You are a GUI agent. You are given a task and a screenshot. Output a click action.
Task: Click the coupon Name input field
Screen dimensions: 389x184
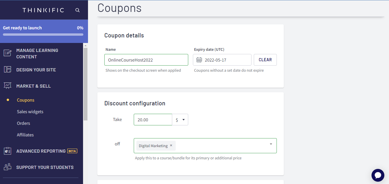(x=146, y=60)
